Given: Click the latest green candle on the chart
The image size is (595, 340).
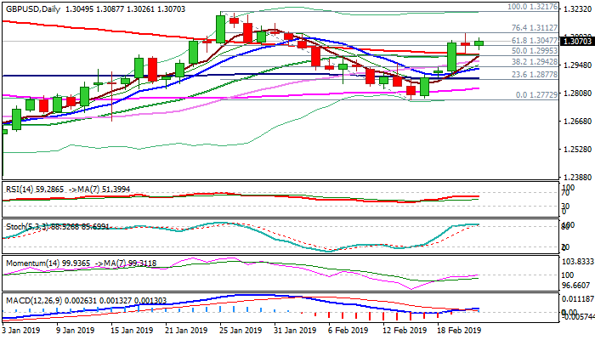Looking at the screenshot, I should (x=479, y=42).
